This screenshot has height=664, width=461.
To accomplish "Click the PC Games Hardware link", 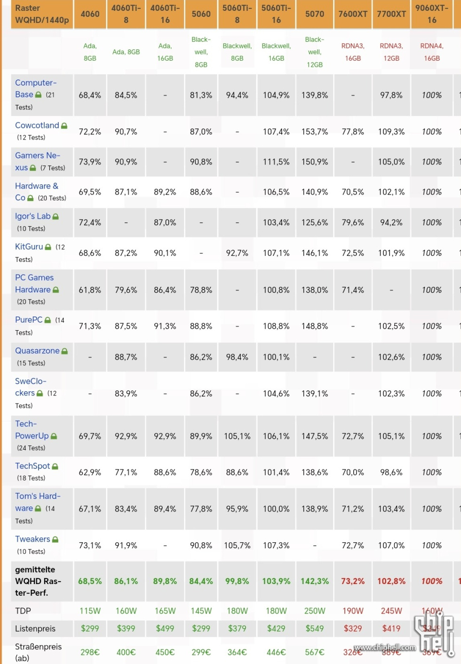I will 34,284.
